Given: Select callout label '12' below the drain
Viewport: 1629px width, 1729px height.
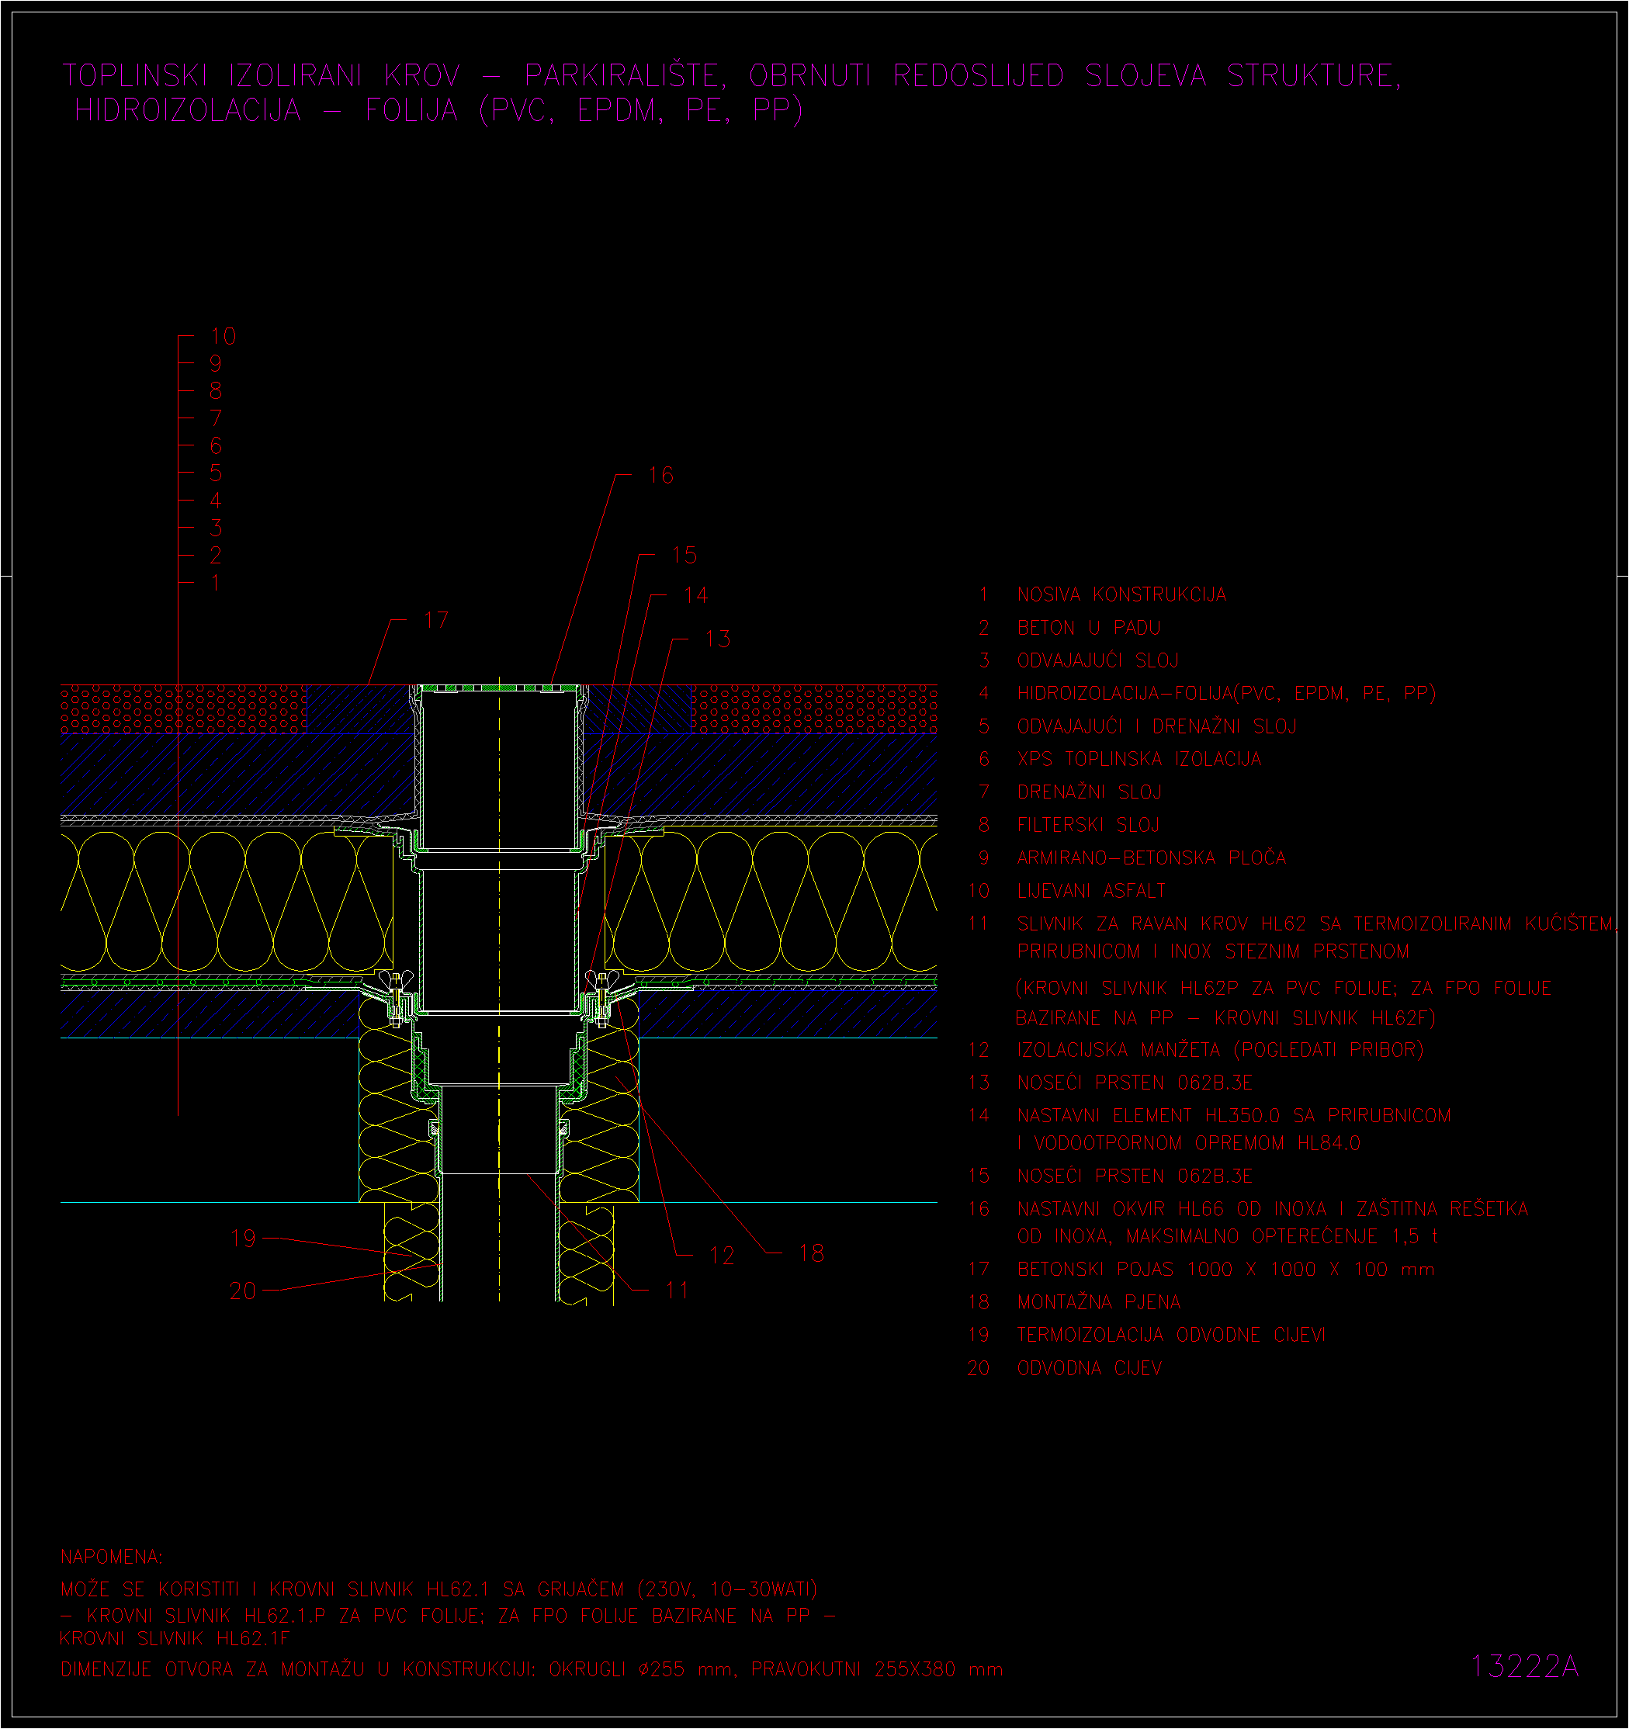Looking at the screenshot, I should (722, 1256).
